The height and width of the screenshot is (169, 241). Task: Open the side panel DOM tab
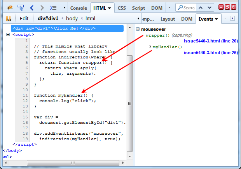click(x=187, y=19)
